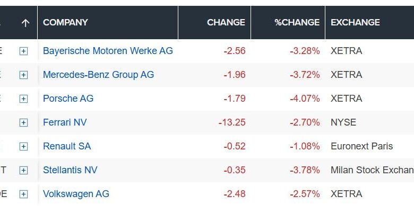414x222 pixels.
Task: Click plus icon beside Stellantis NV
Action: click(23, 171)
